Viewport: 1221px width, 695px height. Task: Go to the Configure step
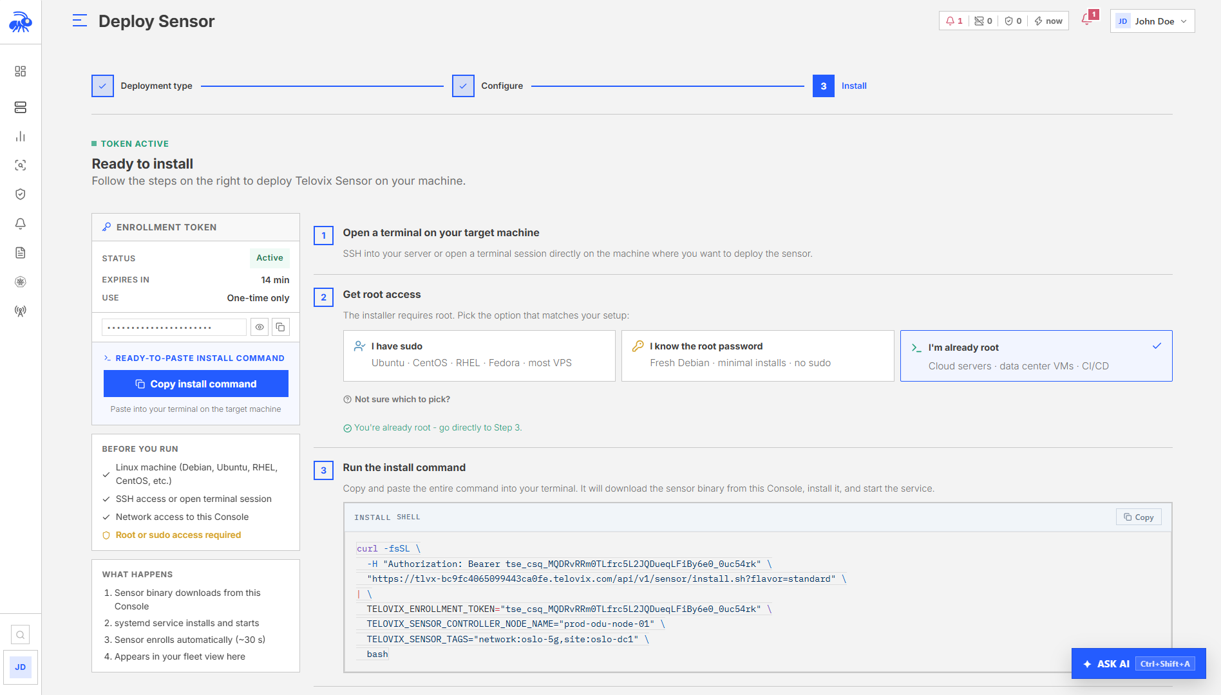[x=487, y=86]
